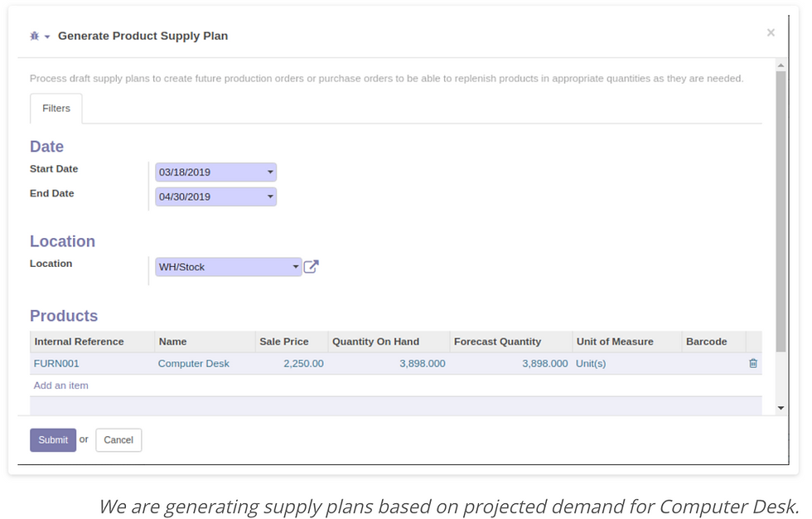Open the FURN001 internal reference

click(56, 364)
